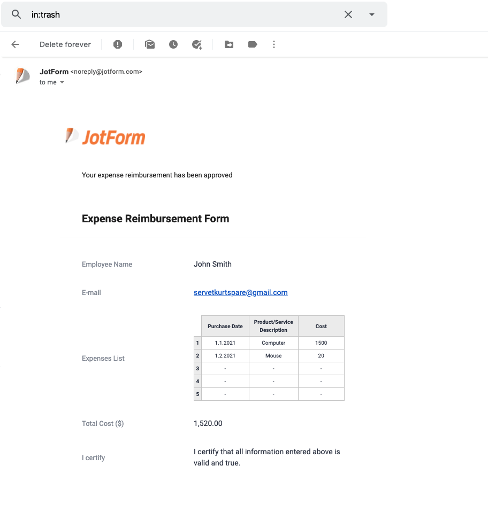Viewport: 488px width, 528px height.
Task: Click the JotForm logo in email
Action: pyautogui.click(x=105, y=137)
